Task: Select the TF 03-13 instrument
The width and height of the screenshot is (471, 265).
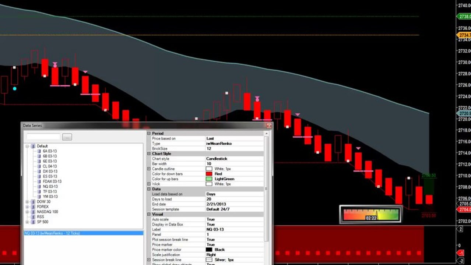Action: tap(50, 191)
